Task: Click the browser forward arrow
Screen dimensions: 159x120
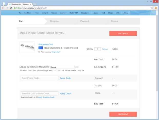Action: pos(7,8)
